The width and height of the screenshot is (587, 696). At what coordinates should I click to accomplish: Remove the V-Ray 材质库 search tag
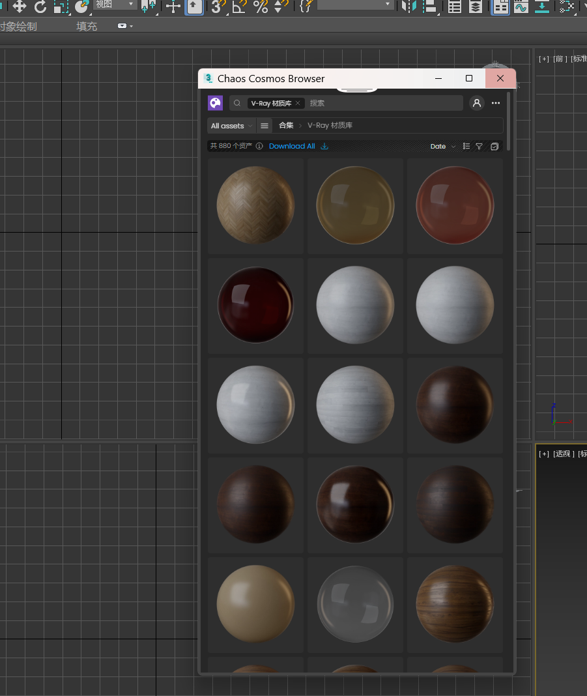click(x=298, y=103)
